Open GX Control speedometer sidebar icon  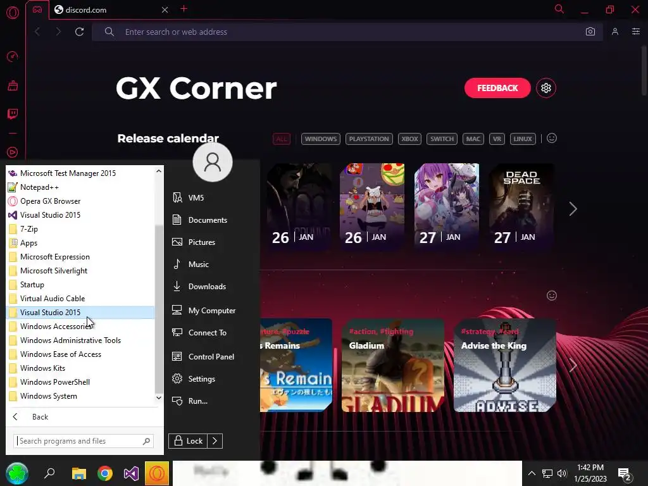tap(13, 56)
